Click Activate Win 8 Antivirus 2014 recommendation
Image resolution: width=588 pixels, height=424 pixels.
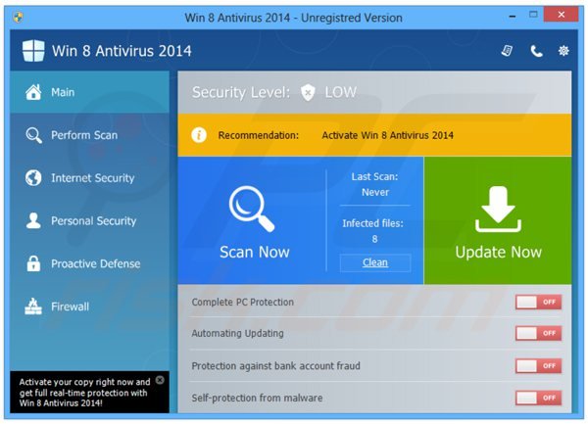(x=387, y=135)
